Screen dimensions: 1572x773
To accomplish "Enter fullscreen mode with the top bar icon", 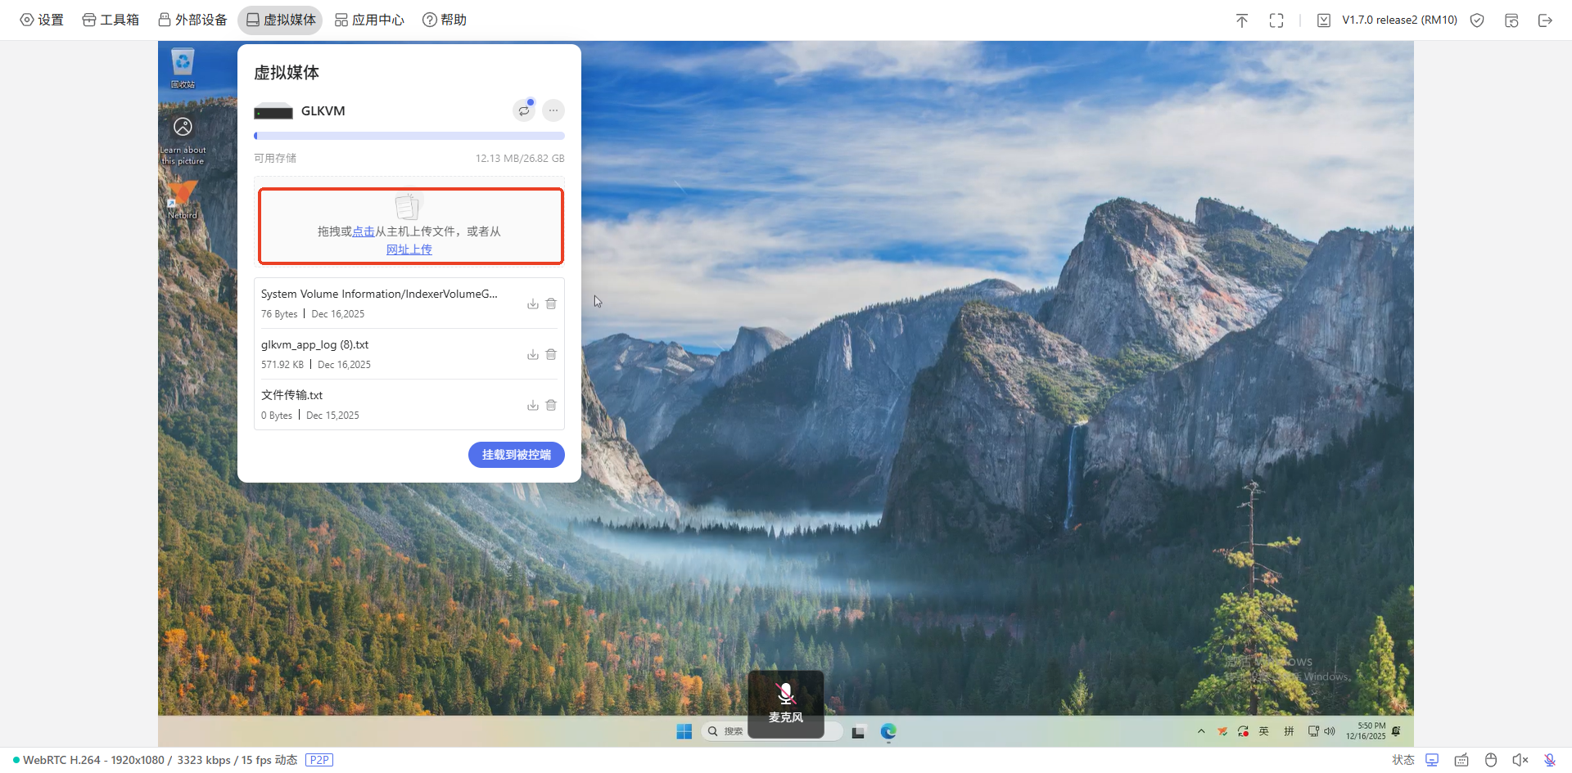I will [x=1276, y=20].
